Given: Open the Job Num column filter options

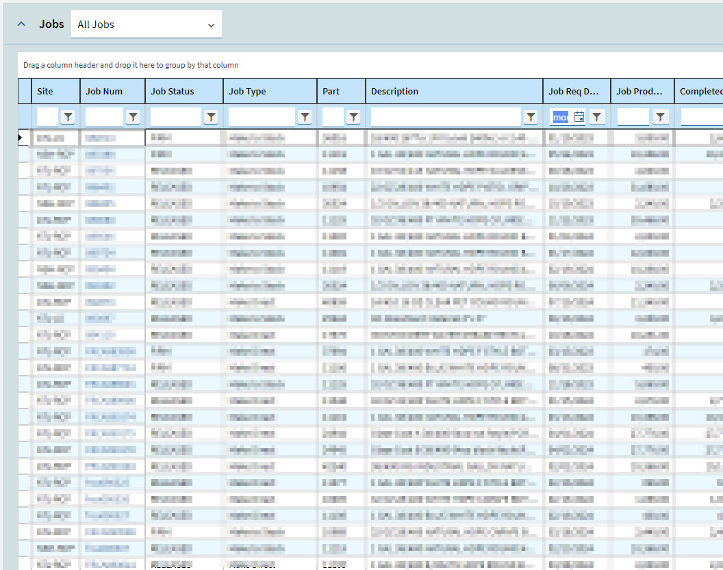Looking at the screenshot, I should click(133, 117).
